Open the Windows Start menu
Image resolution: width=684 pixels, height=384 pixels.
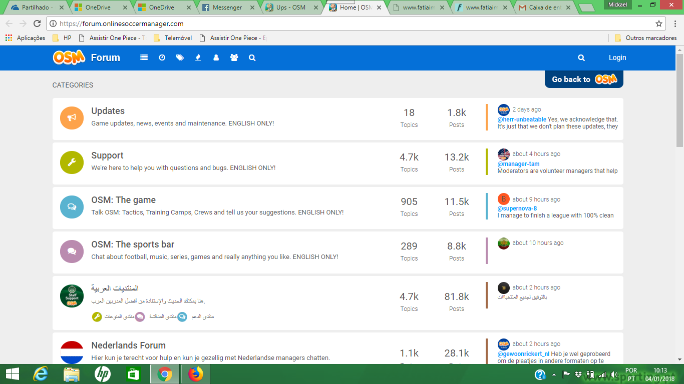12,374
